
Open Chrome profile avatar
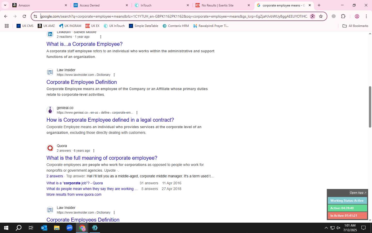point(357,16)
